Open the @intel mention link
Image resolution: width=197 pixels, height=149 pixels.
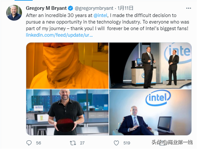[x=100, y=15]
